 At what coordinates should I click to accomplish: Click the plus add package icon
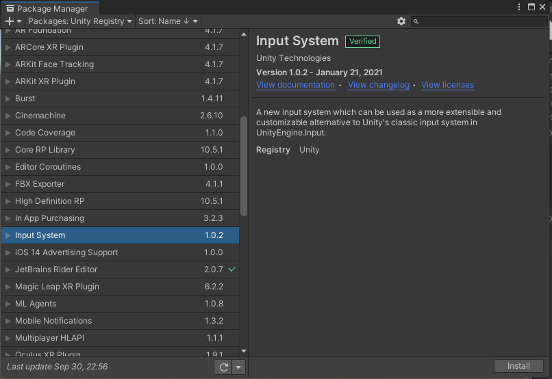pyautogui.click(x=10, y=21)
